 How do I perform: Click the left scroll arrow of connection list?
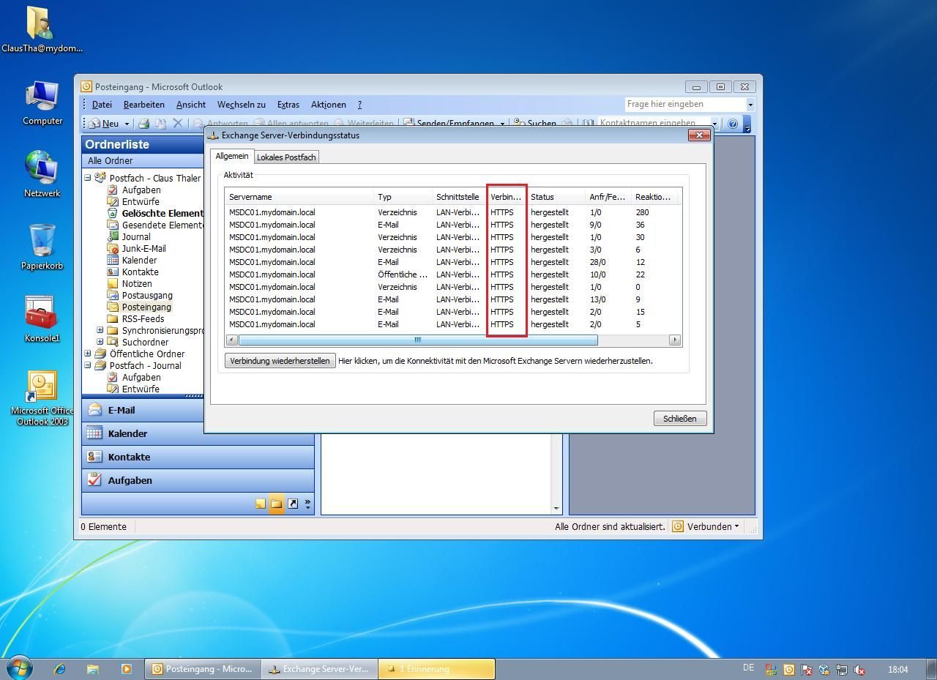[232, 340]
